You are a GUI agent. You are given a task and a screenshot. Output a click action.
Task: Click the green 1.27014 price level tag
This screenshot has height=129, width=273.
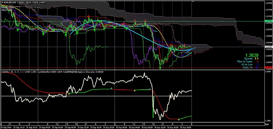pos(269,21)
